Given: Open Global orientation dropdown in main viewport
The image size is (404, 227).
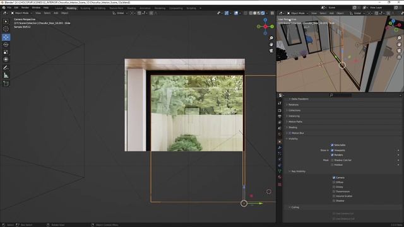Looking at the screenshot, I should pos(121,13).
